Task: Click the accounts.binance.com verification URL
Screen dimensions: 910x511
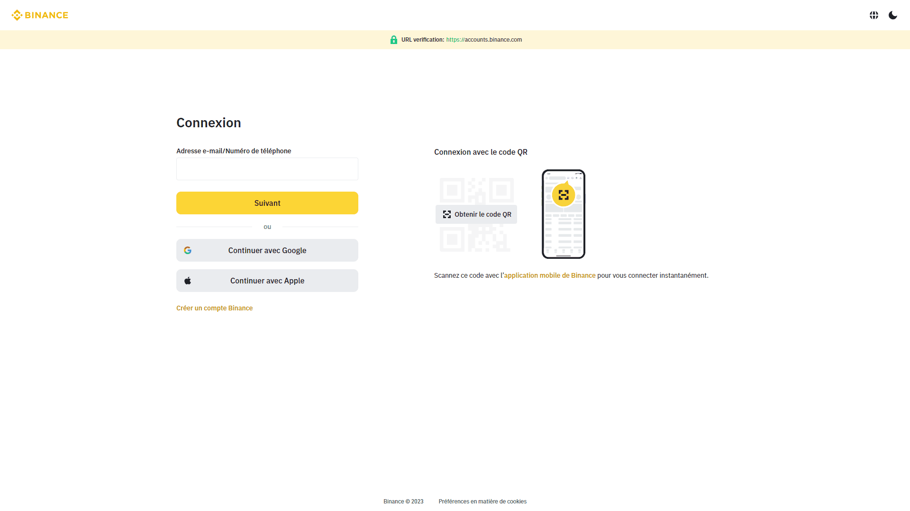Action: click(484, 40)
